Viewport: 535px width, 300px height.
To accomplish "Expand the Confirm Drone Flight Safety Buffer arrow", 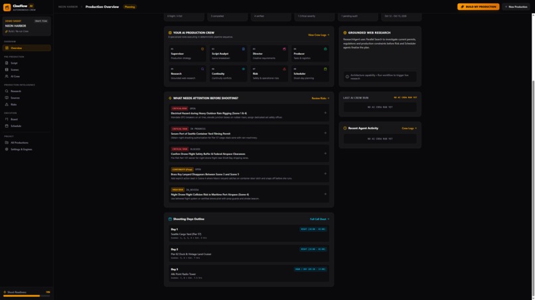I will [x=325, y=153].
